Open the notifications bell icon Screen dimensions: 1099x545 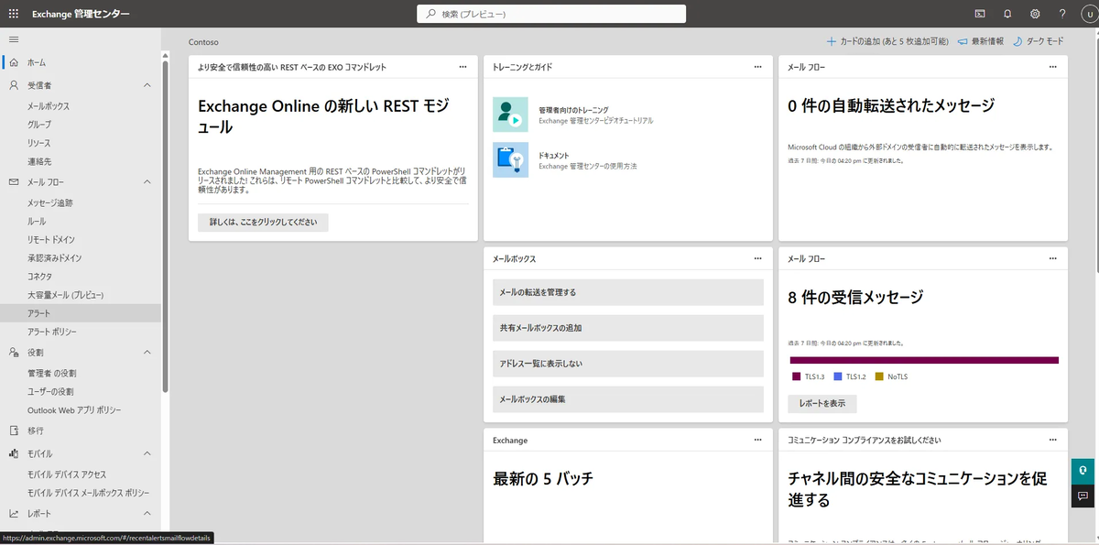[x=1007, y=14]
